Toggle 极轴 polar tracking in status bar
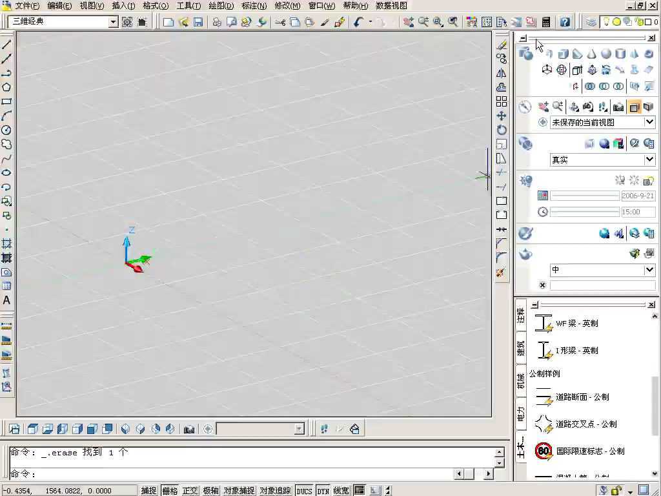 [x=211, y=491]
